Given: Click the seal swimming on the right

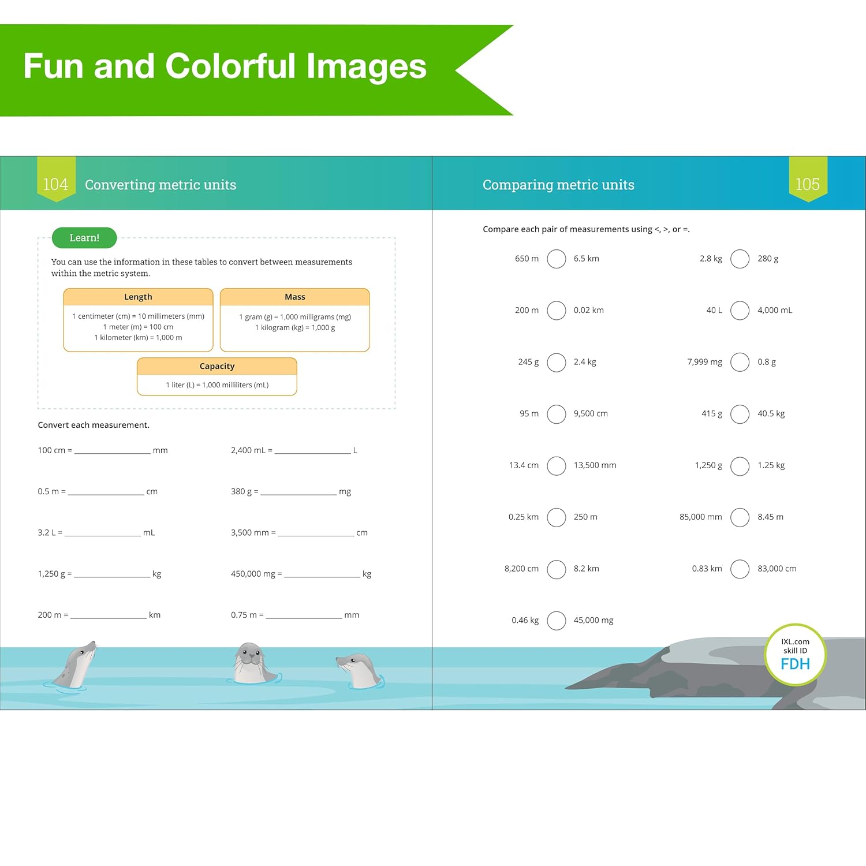Looking at the screenshot, I should click(361, 671).
